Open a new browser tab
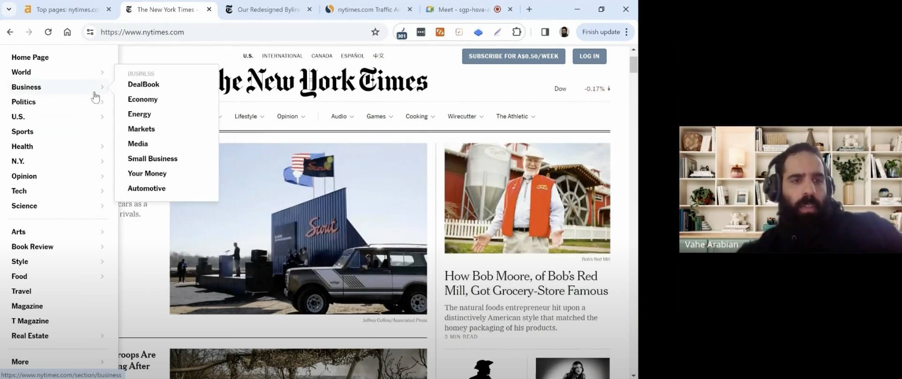The height and width of the screenshot is (379, 902). coord(529,9)
